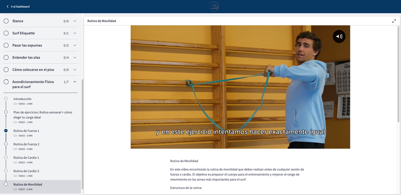Click video icon under Rutina de Cardio 2
This screenshot has height=195, width=401.
tap(15, 176)
